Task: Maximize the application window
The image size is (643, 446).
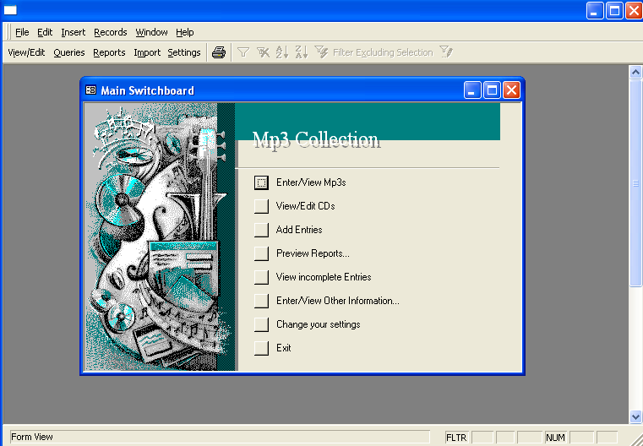Action: pos(614,10)
